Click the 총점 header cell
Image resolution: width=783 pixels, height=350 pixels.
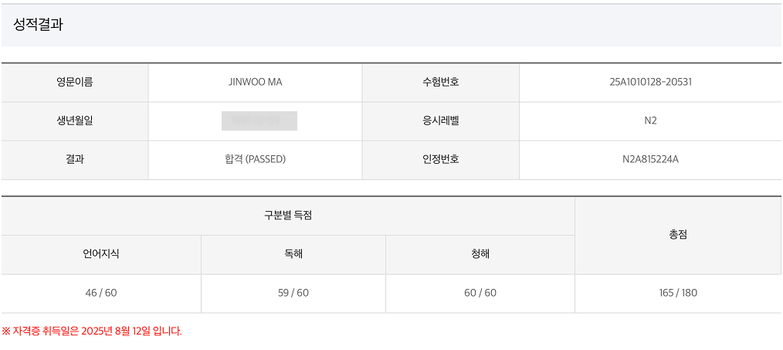point(677,235)
